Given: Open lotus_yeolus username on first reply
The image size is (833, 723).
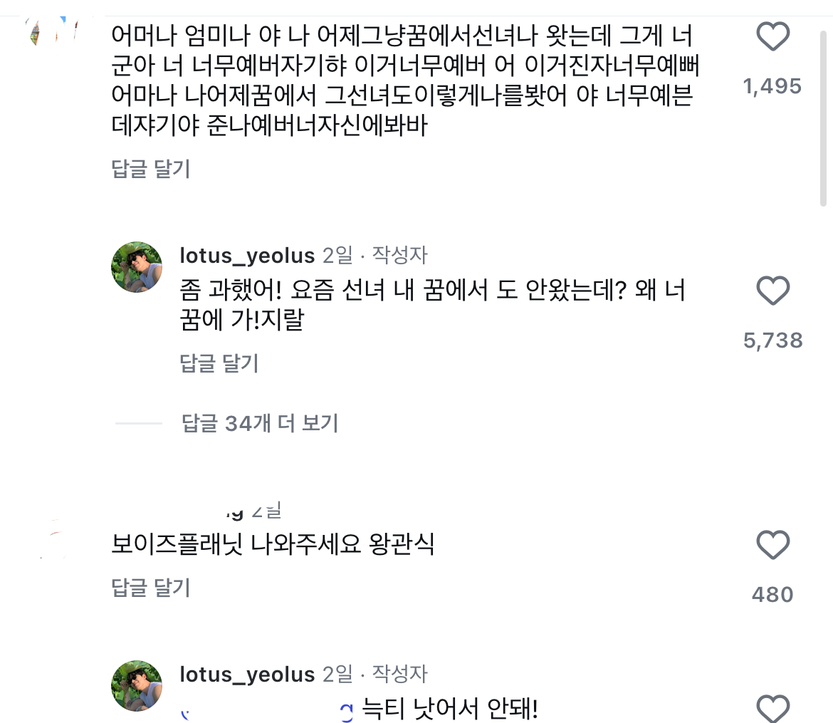Looking at the screenshot, I should point(247,256).
